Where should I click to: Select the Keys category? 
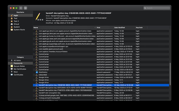pyautogui.click(x=21, y=72)
